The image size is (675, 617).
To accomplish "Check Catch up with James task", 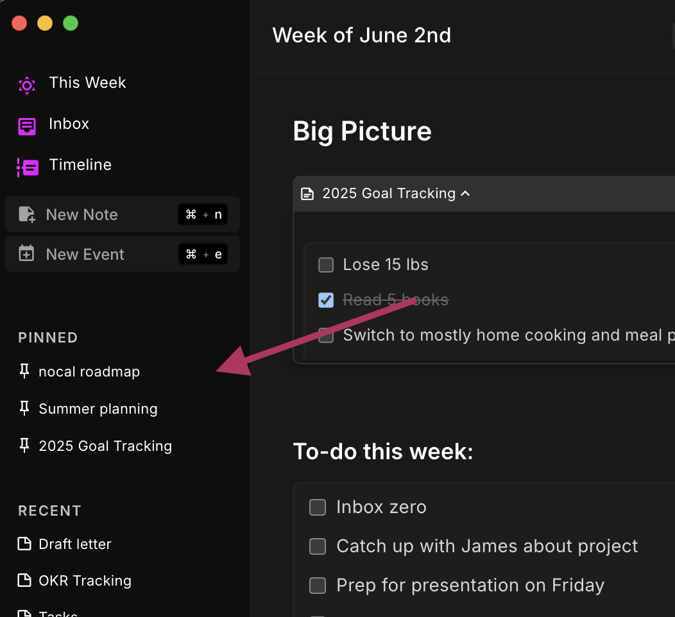I will [x=318, y=546].
